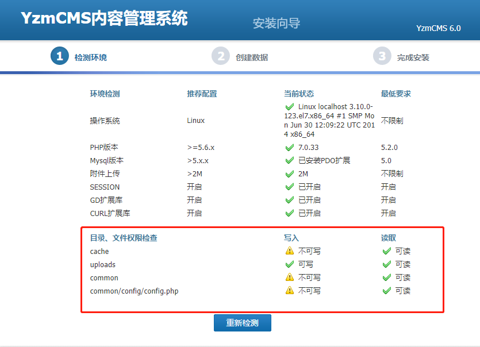480x347 pixels.
Task: Click the 已安装PDO扩展 status text
Action: (x=324, y=161)
